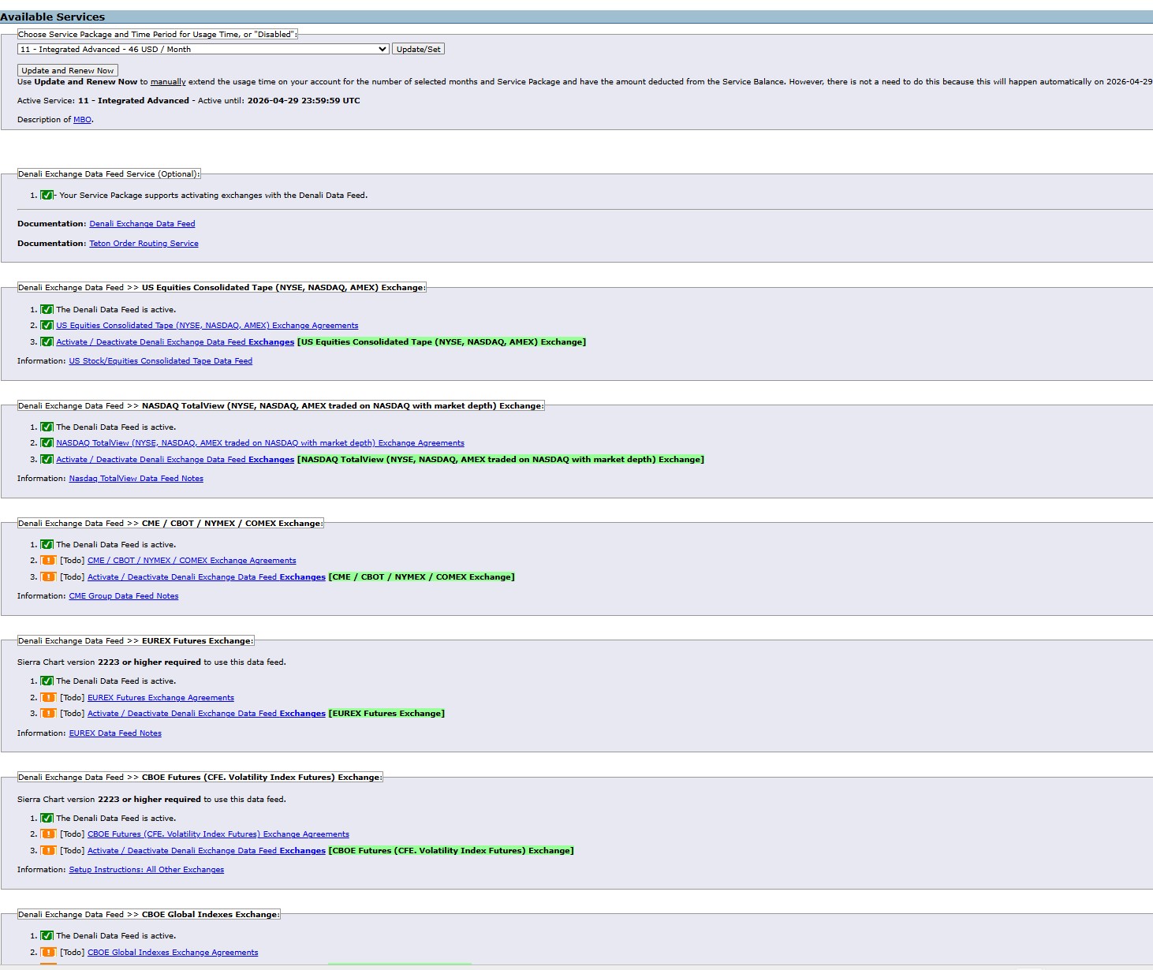Image resolution: width=1153 pixels, height=970 pixels.
Task: Open Denali Exchange Data Feed documentation
Action: click(142, 224)
